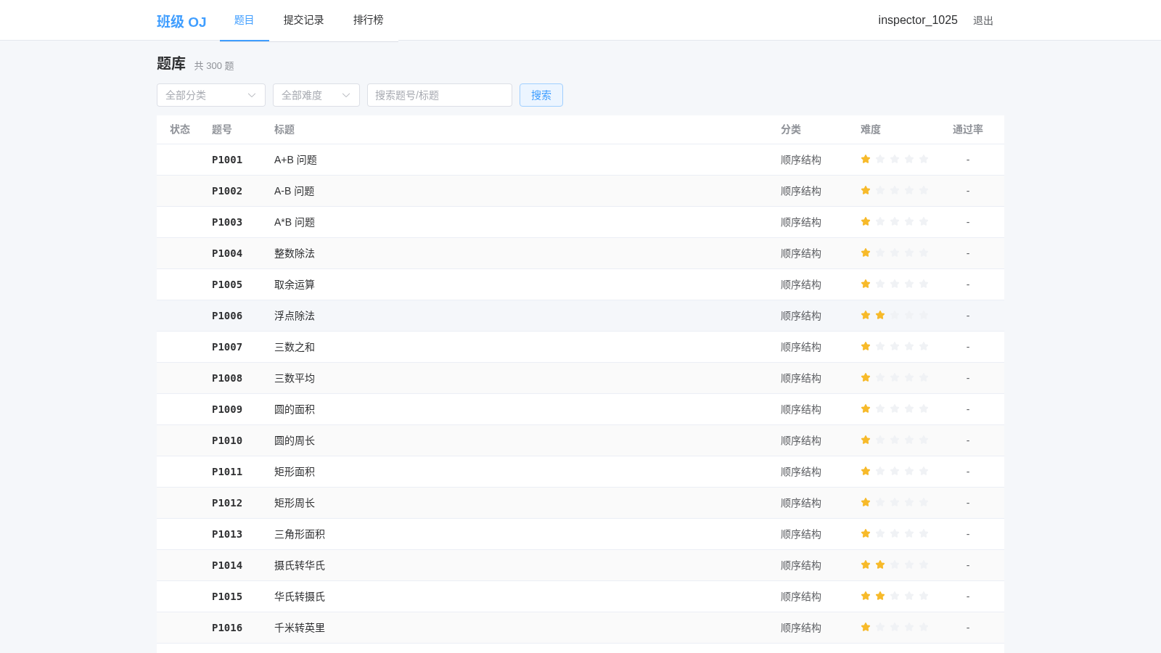Click the 班级 OJ logo

click(181, 22)
